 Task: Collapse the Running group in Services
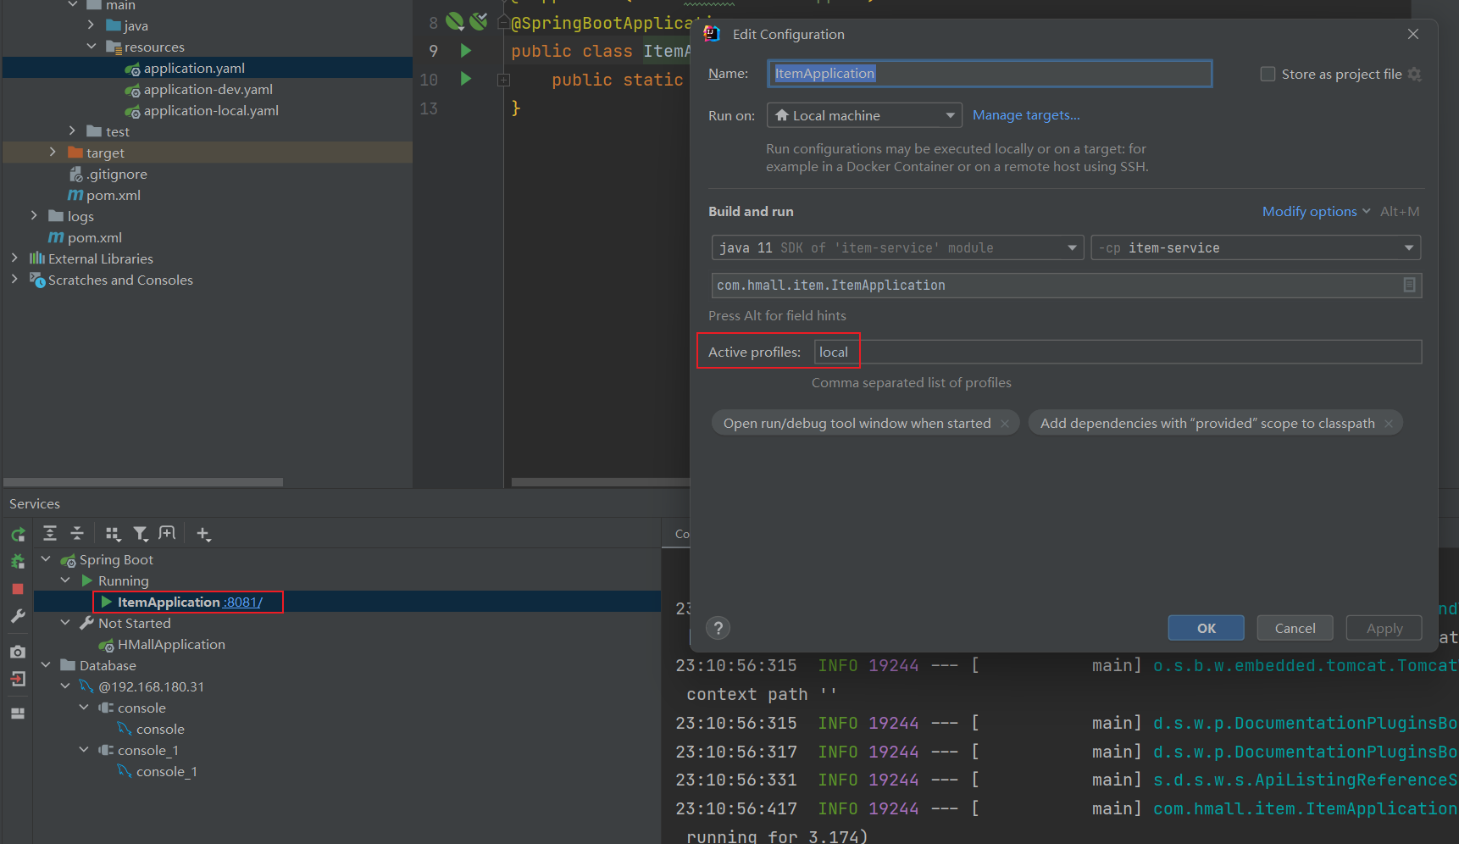pos(65,580)
